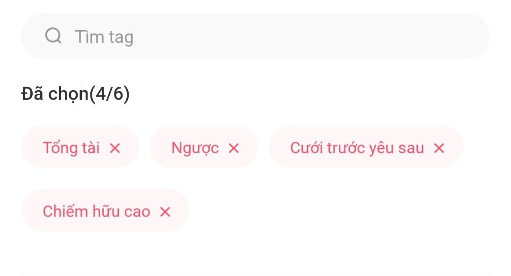Select the 'Cưới trước yêu sau' tag chip

[x=357, y=148]
